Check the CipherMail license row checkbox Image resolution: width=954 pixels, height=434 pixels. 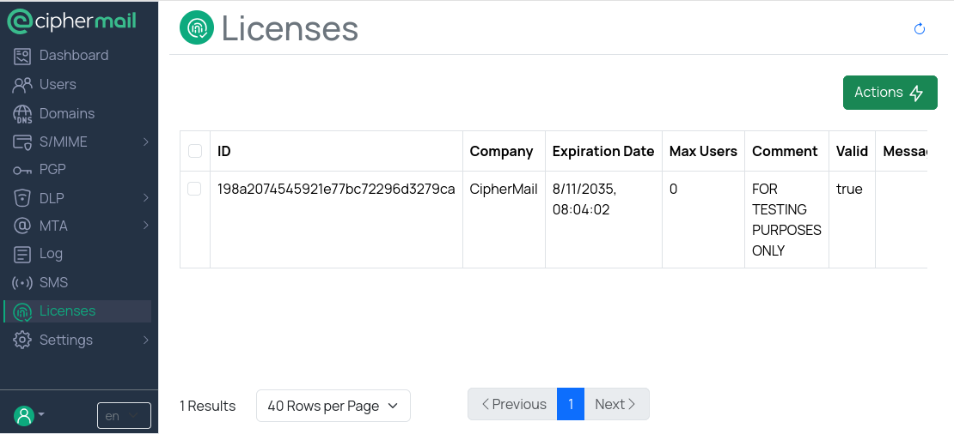pos(195,189)
